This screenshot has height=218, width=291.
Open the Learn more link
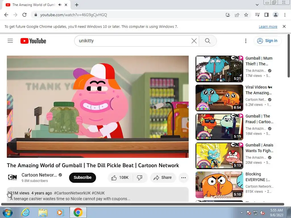click(x=268, y=26)
